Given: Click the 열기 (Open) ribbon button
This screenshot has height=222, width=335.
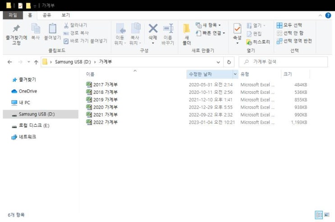Looking at the screenshot, I should pyautogui.click(x=256, y=25).
